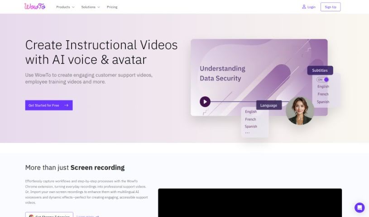The image size is (369, 217).
Task: Click the More than just Screen recording heading
Action: 75,167
